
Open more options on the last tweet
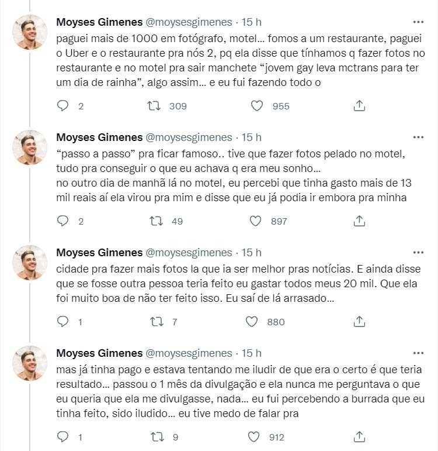(x=418, y=353)
